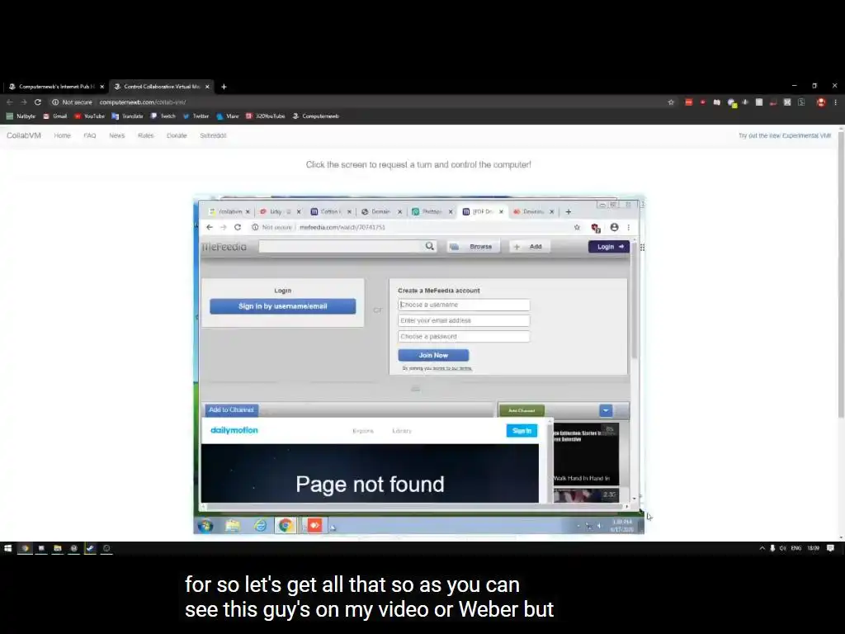Viewport: 845px width, 634px height.
Task: Click the MeFeedia Add button
Action: point(529,246)
